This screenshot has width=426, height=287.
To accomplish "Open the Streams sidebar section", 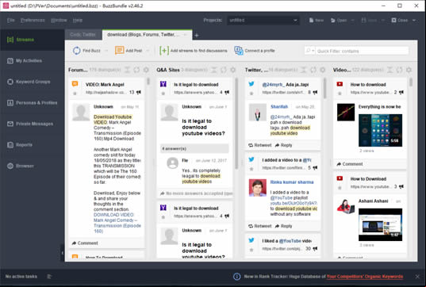I will tap(32, 40).
